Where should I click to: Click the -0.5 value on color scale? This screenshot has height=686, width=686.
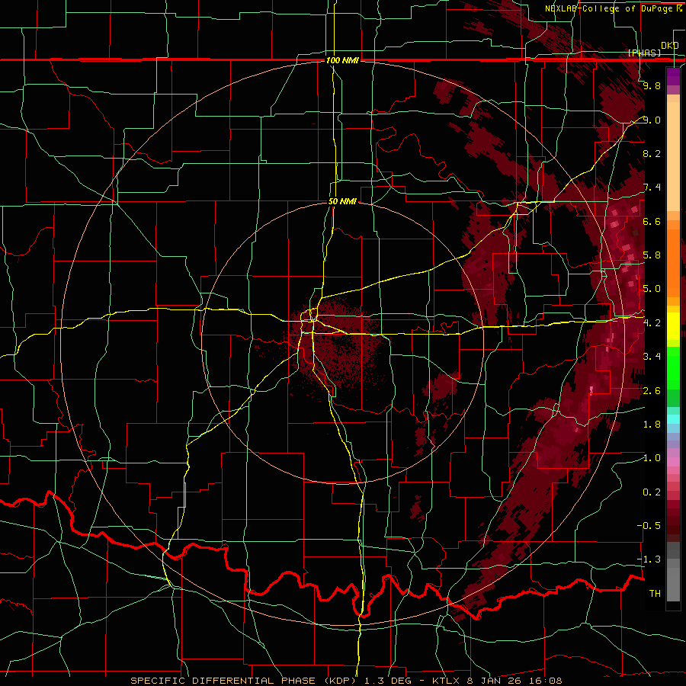649,526
